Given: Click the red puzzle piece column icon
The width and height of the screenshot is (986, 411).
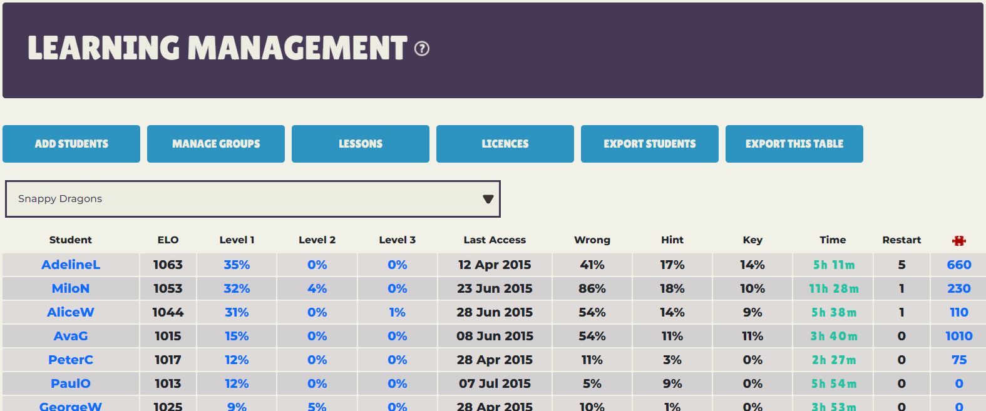Looking at the screenshot, I should coord(958,240).
